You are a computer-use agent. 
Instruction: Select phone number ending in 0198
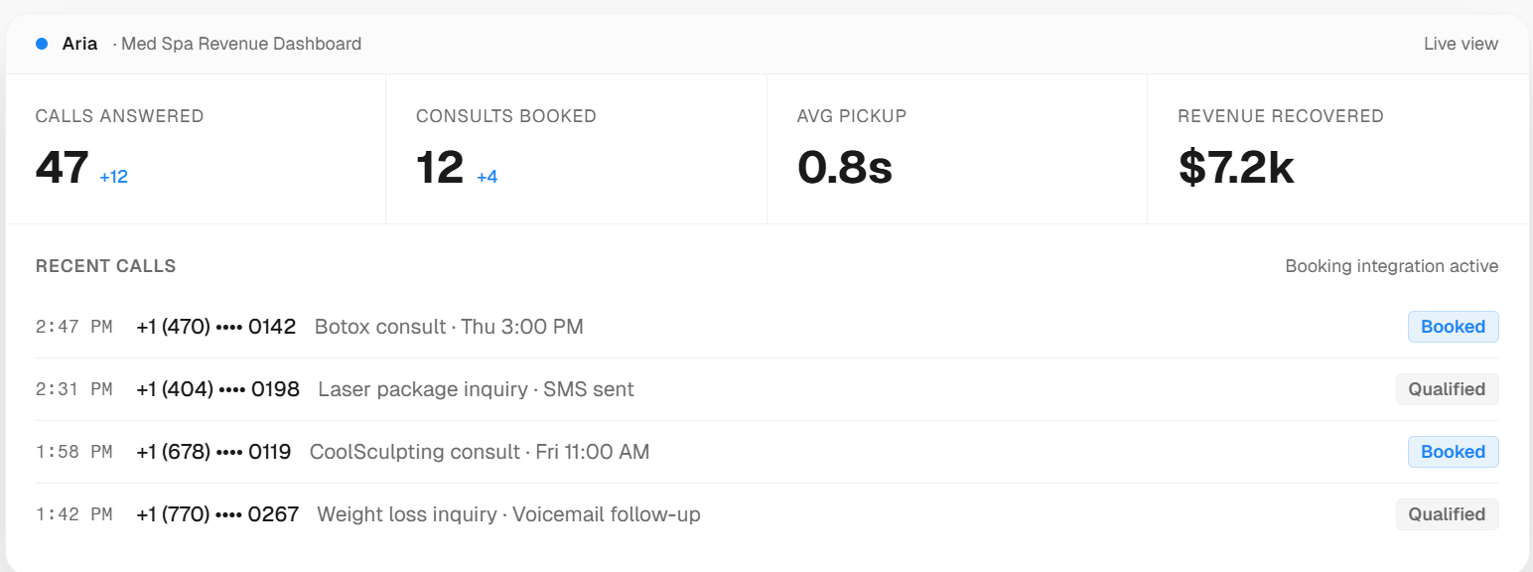(x=217, y=389)
